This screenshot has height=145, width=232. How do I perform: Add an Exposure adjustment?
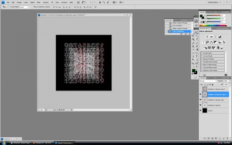[219, 37]
